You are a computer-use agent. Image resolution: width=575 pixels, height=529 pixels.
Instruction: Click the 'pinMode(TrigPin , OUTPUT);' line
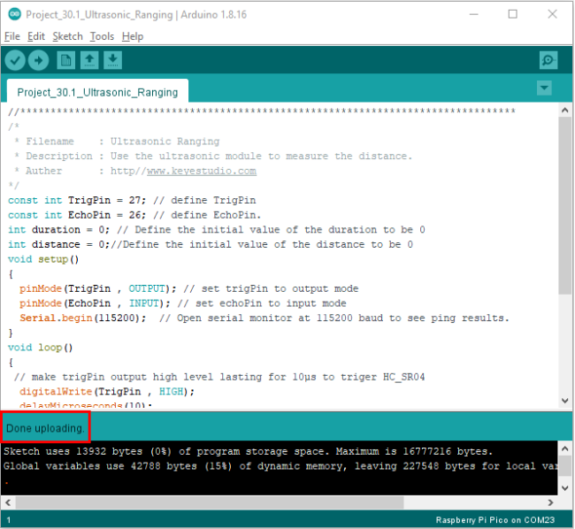(188, 288)
